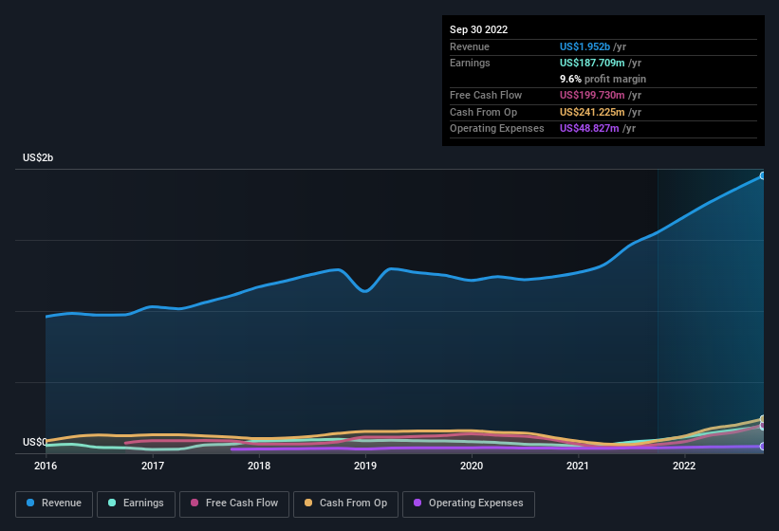The width and height of the screenshot is (779, 531).
Task: Click the Earnings label in the tooltip
Action: click(x=470, y=63)
